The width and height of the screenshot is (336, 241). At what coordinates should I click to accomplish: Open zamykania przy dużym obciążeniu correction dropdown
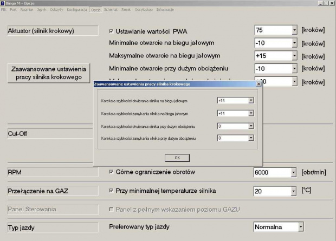coord(251,138)
